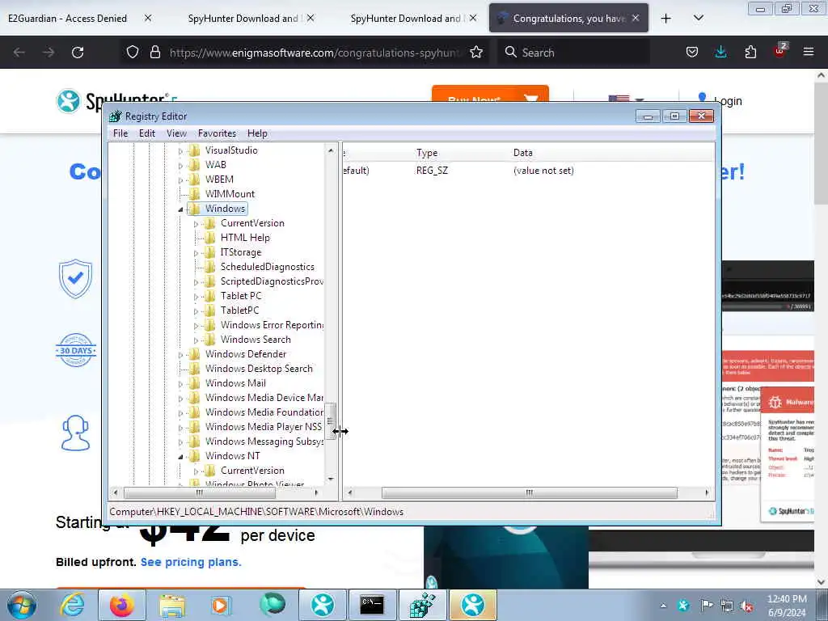This screenshot has width=828, height=621.
Task: Click the tree scrollbar down arrow
Action: pos(331,479)
